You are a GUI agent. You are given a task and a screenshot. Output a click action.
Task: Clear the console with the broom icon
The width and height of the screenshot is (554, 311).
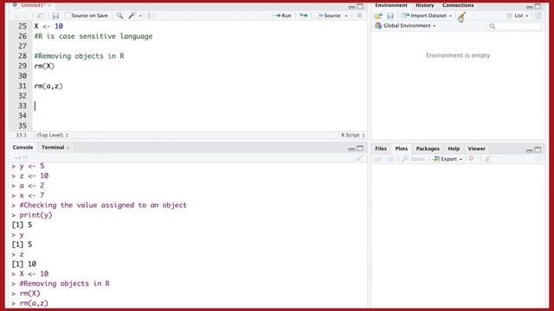tap(359, 158)
